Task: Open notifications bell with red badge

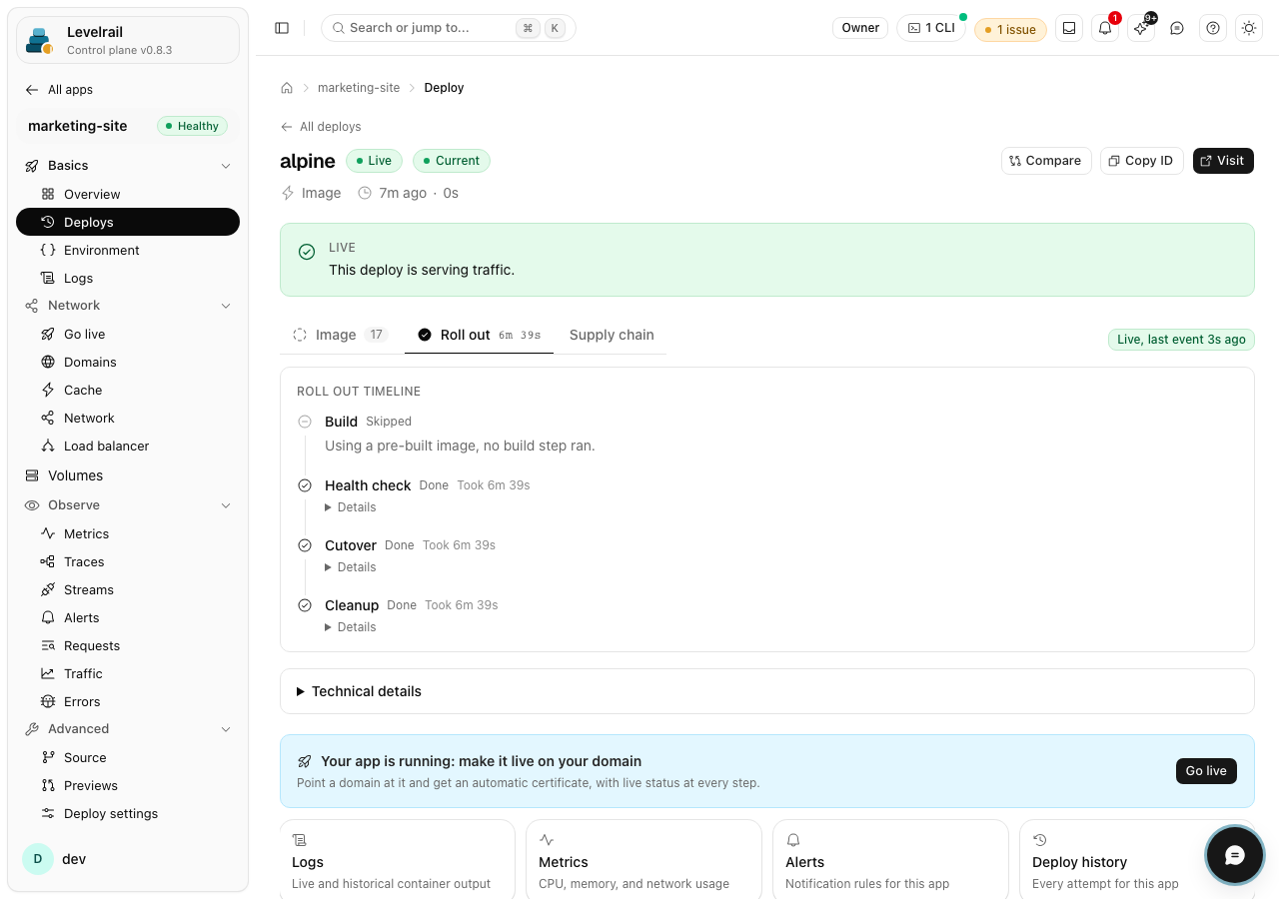Action: (x=1105, y=28)
